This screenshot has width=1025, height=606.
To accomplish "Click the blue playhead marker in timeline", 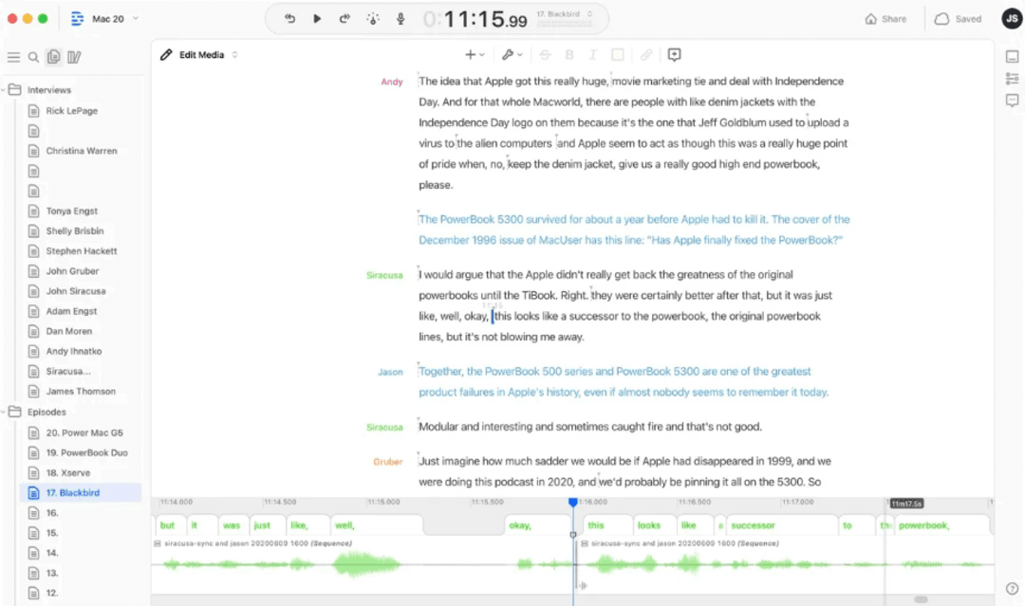I will [572, 503].
